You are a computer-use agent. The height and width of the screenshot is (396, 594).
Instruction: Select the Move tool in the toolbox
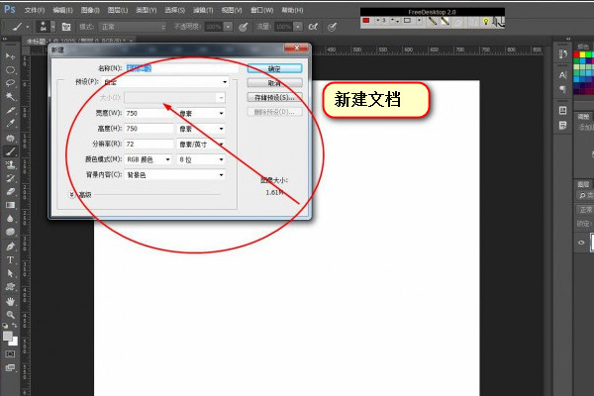tap(10, 56)
